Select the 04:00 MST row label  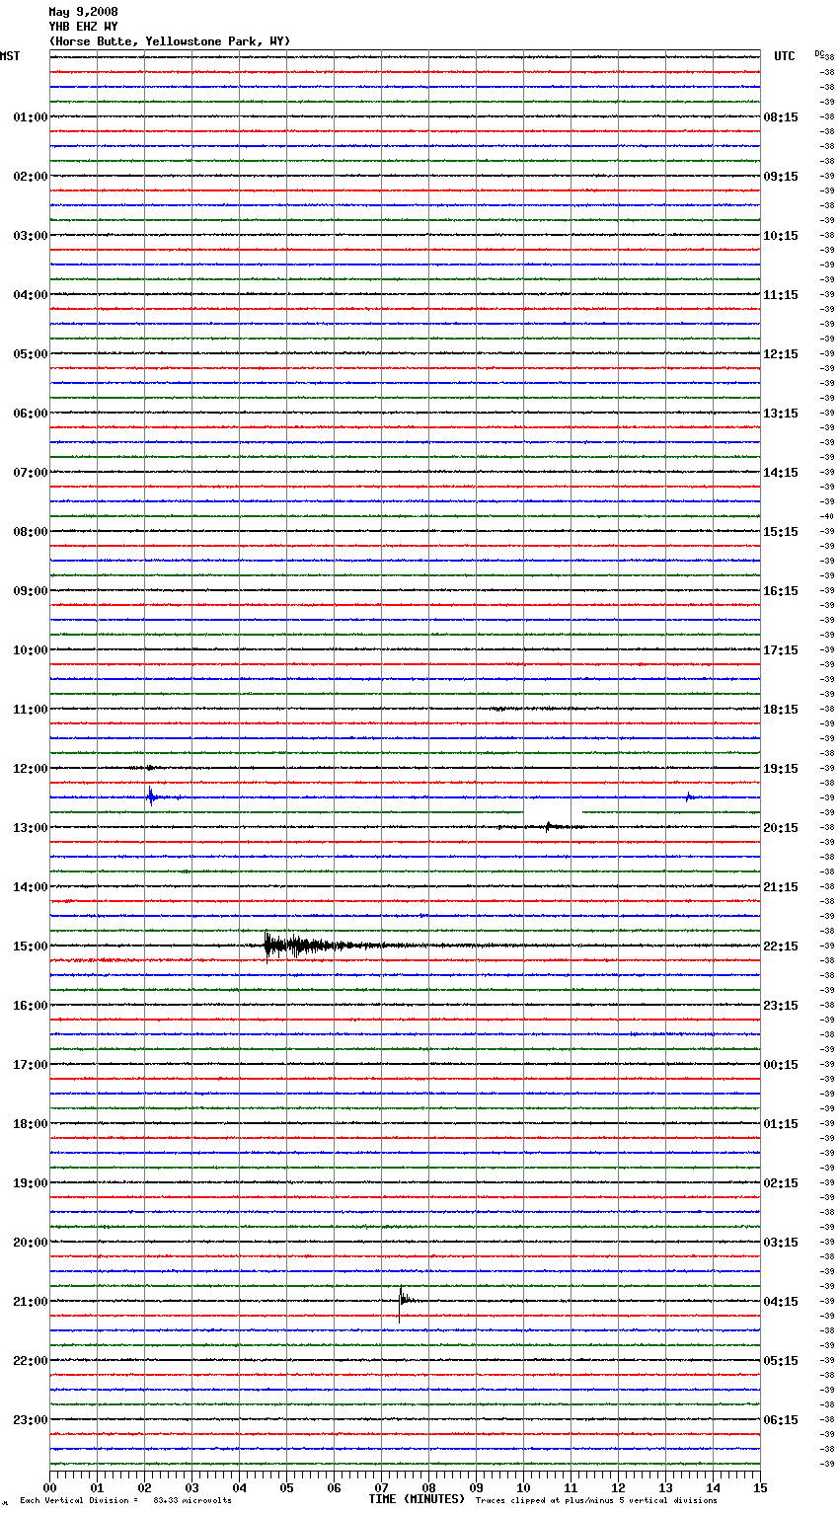[31, 295]
